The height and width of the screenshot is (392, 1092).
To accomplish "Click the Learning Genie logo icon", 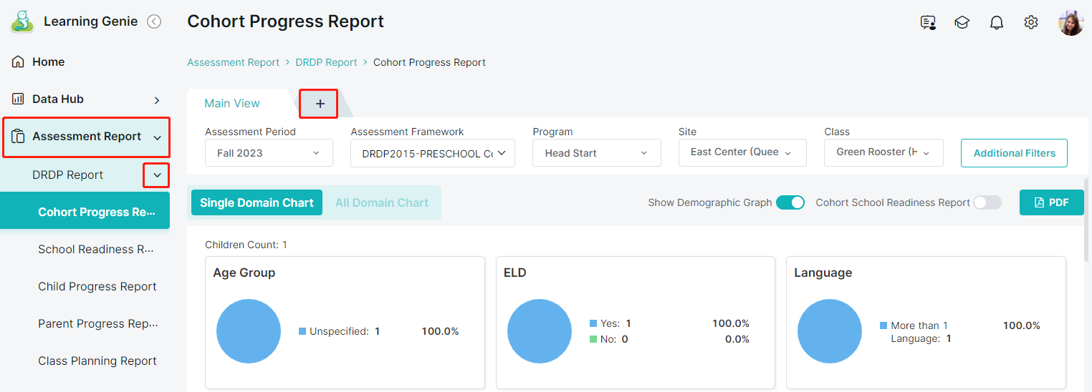I will pyautogui.click(x=22, y=21).
